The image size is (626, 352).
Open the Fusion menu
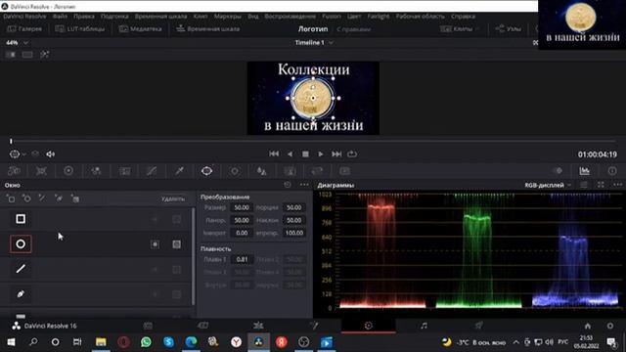[x=332, y=17]
